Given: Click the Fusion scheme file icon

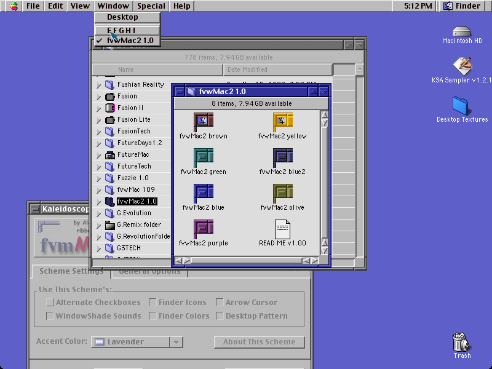Looking at the screenshot, I should 109,97.
